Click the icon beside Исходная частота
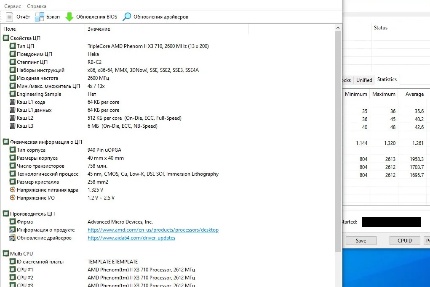Viewport: 430px width, 287px height. point(13,78)
